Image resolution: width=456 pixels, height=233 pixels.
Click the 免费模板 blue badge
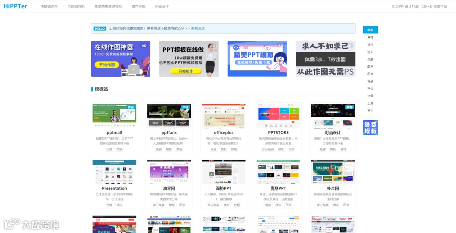[370, 128]
